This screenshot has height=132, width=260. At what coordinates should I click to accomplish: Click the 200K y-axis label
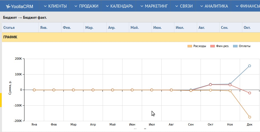coord(19,59)
